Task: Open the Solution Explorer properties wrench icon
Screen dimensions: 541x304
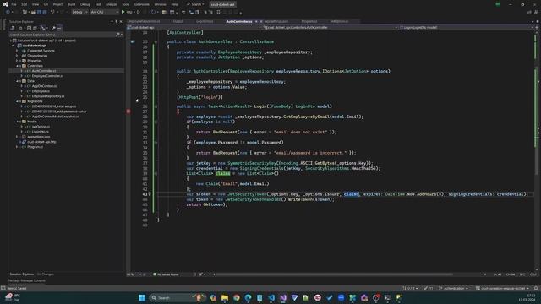Action: click(x=53, y=28)
